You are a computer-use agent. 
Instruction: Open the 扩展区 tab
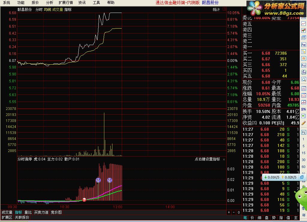(x=7, y=217)
